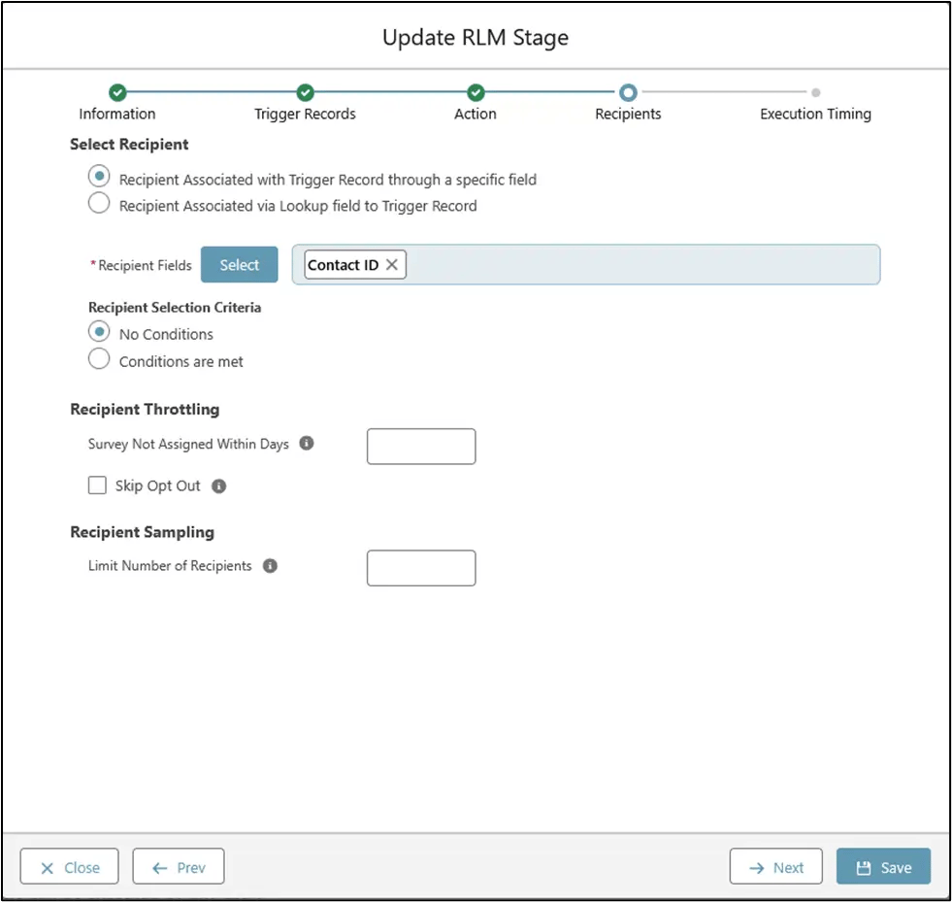Remove the Contact ID chip with X

(x=392, y=265)
